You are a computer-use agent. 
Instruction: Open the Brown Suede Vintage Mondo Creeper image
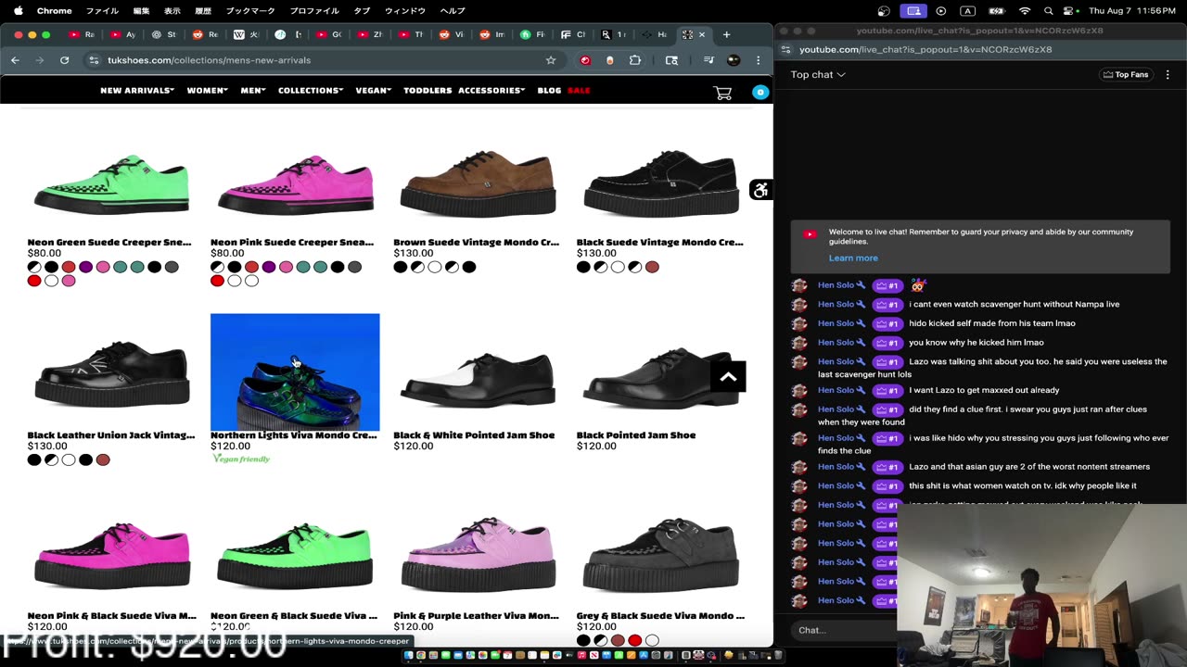478,183
